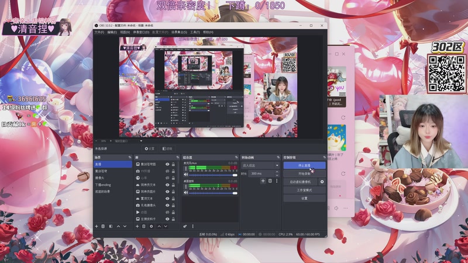This screenshot has height=263, width=468.
Task: Click speaker icon in pink background window
Action: click(336, 208)
